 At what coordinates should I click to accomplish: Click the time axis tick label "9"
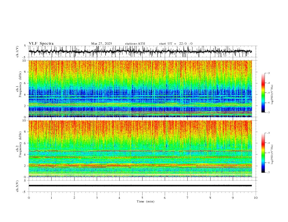(x=233, y=198)
